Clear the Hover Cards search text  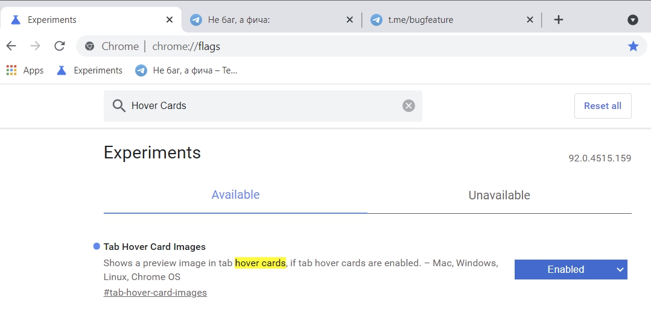[408, 106]
